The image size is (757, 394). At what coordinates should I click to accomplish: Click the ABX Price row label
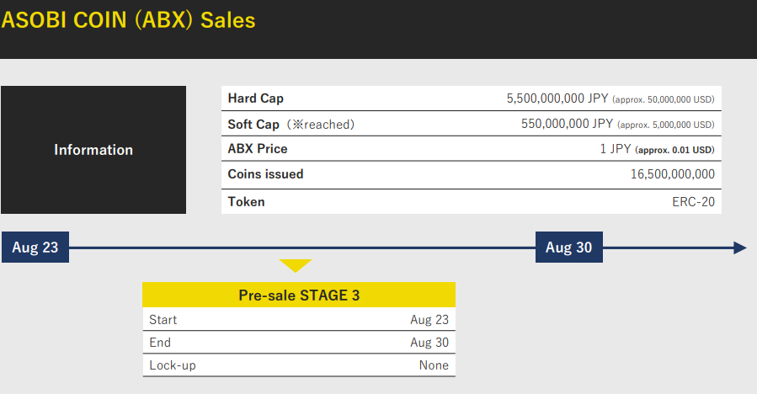(258, 149)
